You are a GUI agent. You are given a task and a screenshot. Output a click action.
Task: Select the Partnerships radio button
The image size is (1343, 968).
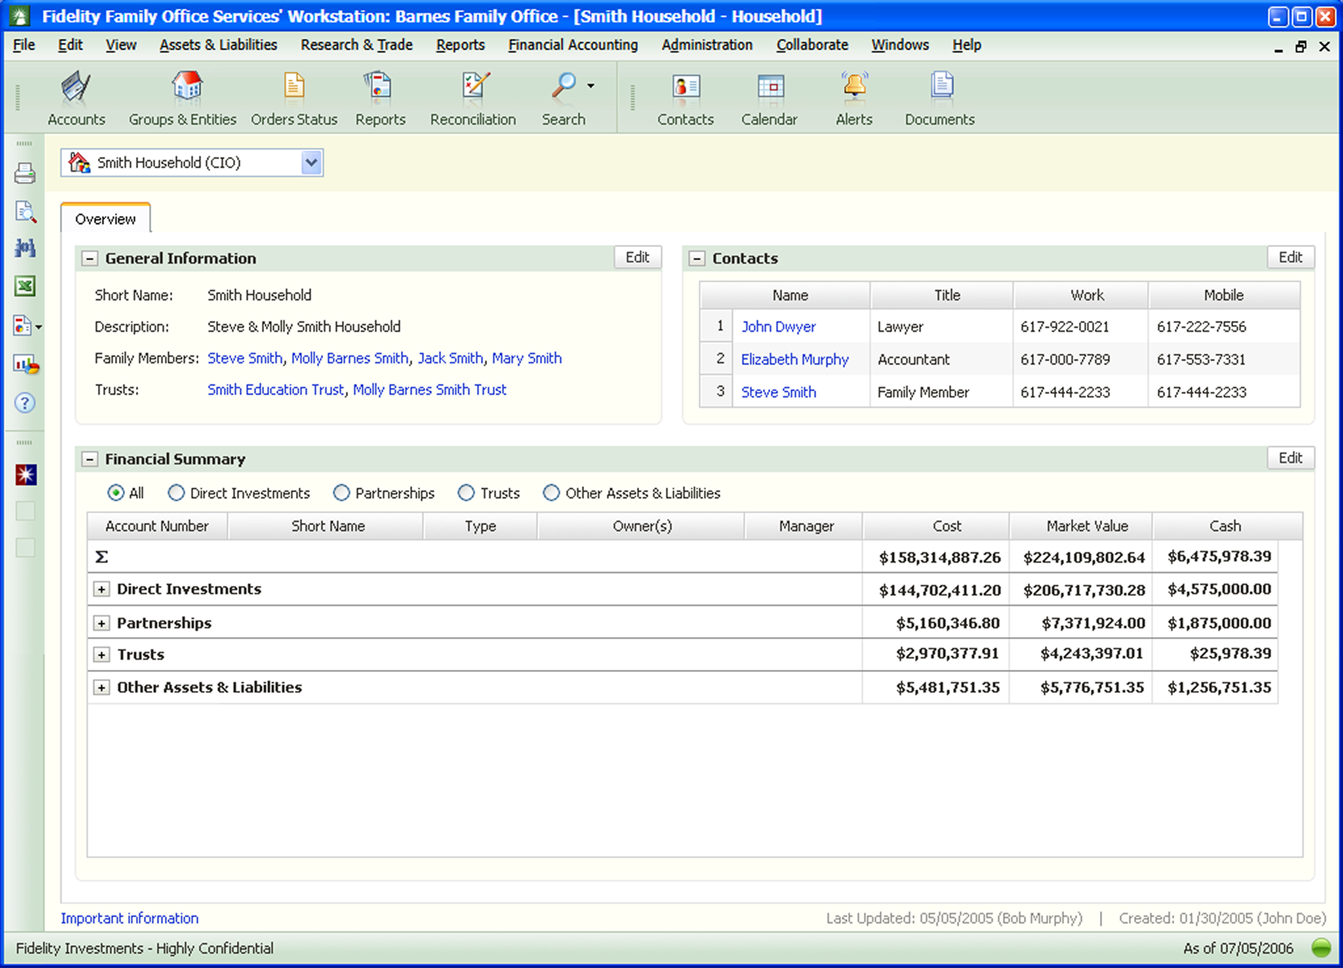click(341, 493)
